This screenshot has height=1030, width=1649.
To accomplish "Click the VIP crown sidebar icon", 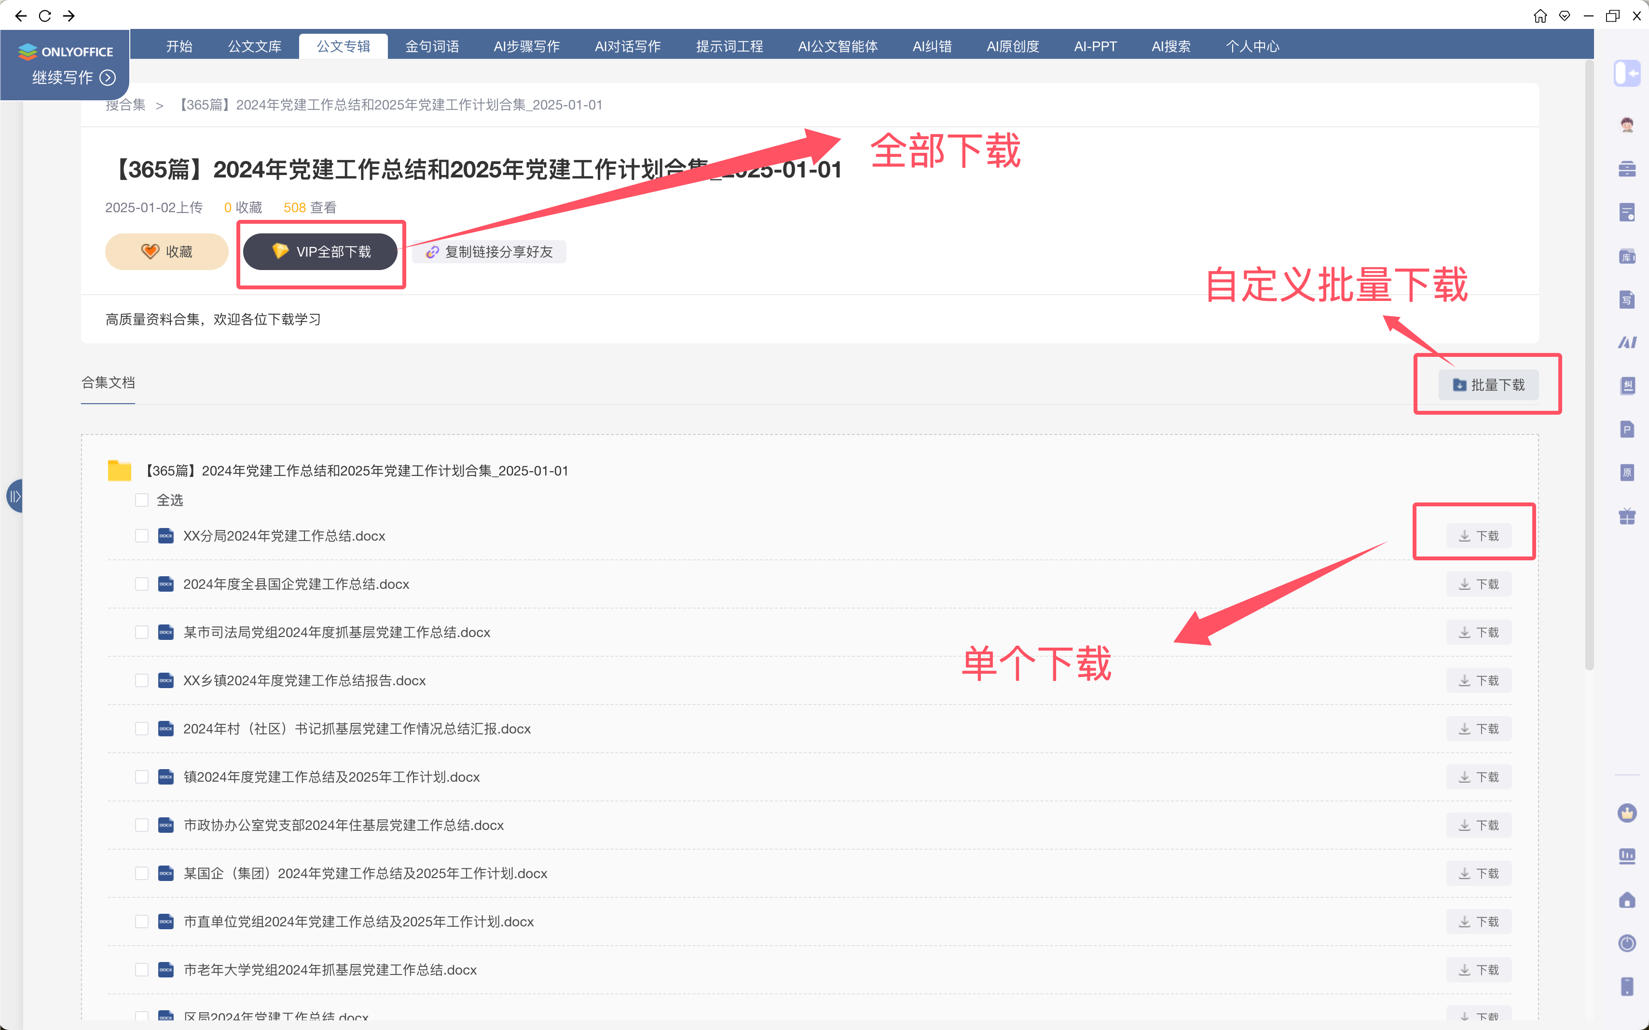I will [1626, 813].
